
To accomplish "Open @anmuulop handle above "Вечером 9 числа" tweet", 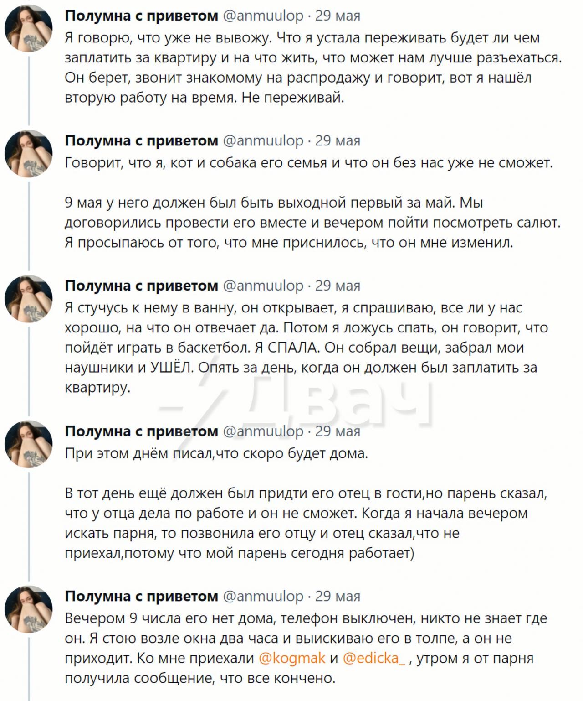I will point(263,597).
